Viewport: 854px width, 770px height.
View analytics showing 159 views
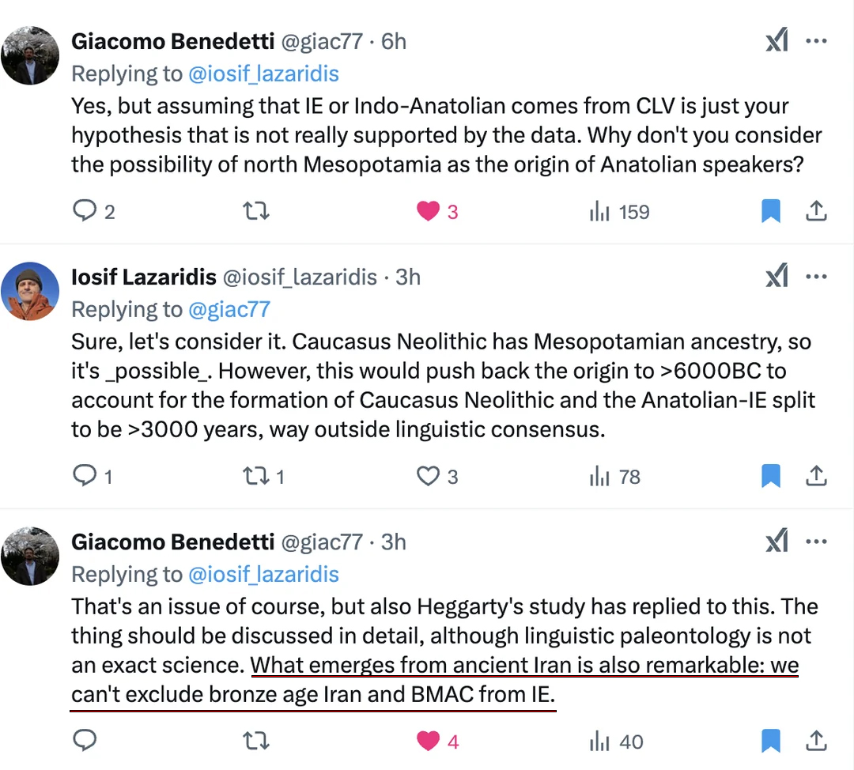tap(619, 211)
